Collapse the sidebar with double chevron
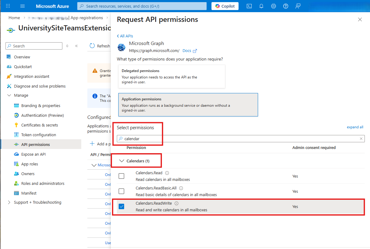Image resolution: width=370 pixels, height=249 pixels. [76, 46]
